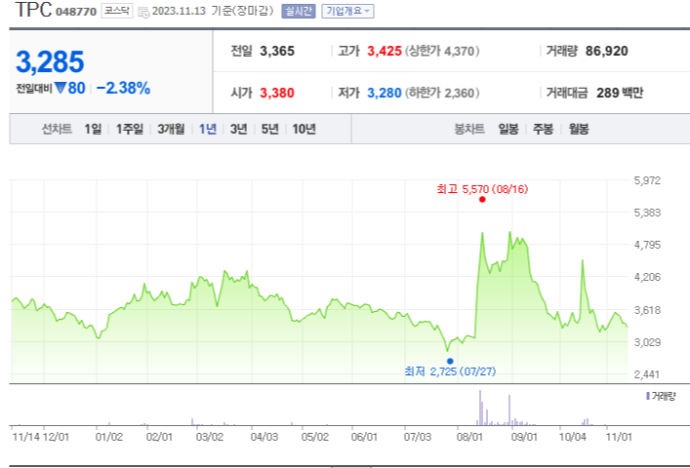Click the current price 3,285
Screen dimensions: 690x468
tap(50, 61)
